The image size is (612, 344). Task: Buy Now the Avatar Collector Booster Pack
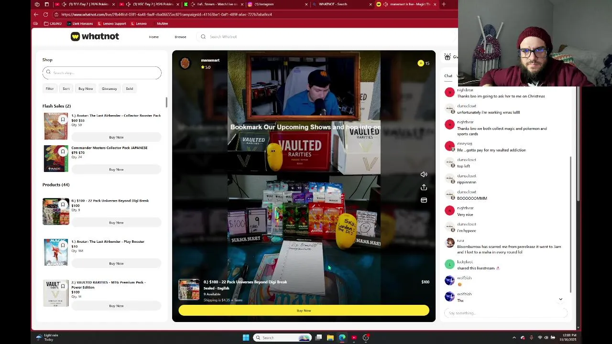point(116,137)
